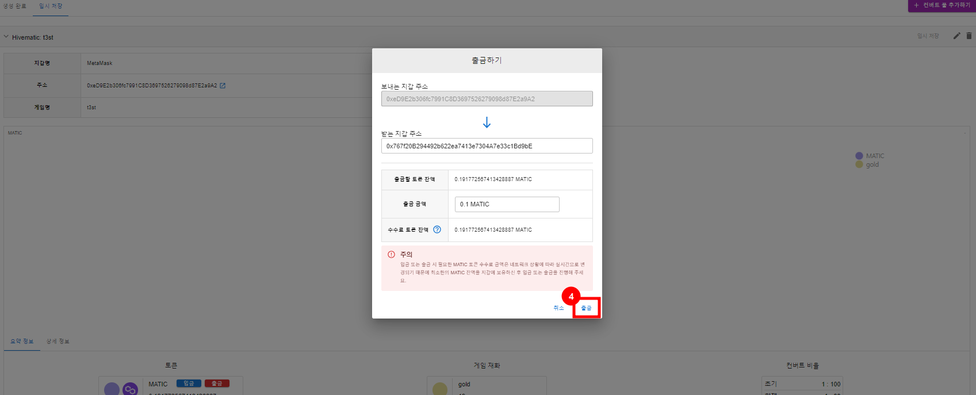976x395 pixels.
Task: Click the 출금 confirm button in dialog
Action: tap(586, 308)
